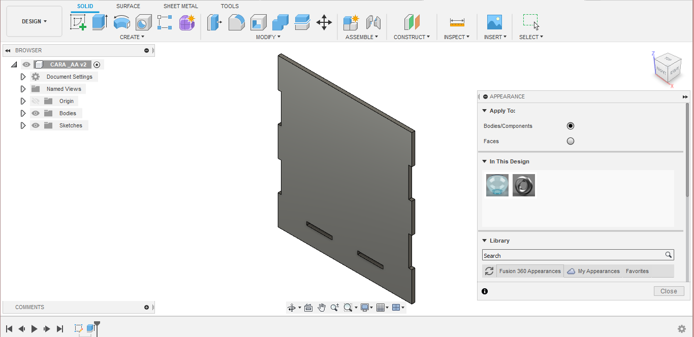
Task: Expand the Sketches folder
Action: pos(23,125)
